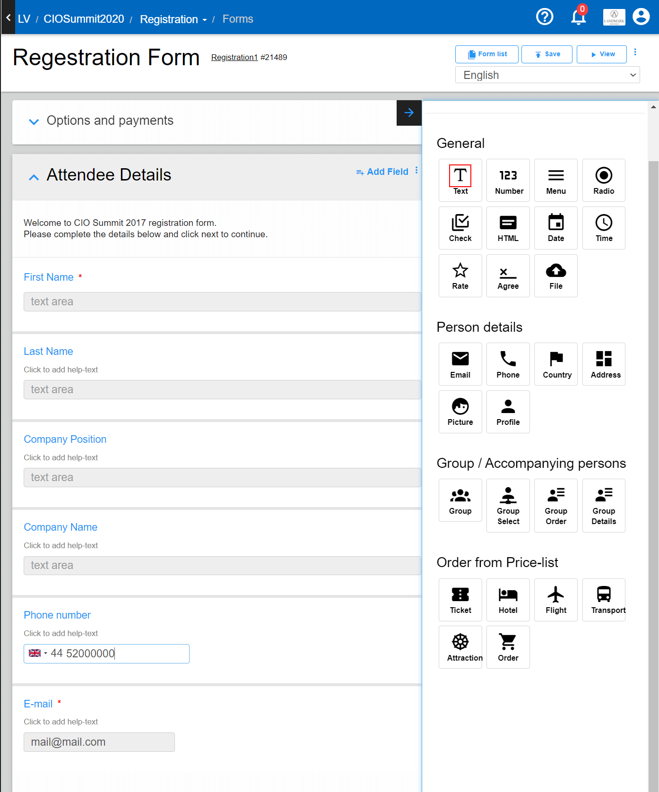The height and width of the screenshot is (792, 659).
Task: Open the help question mark icon
Action: click(x=545, y=17)
